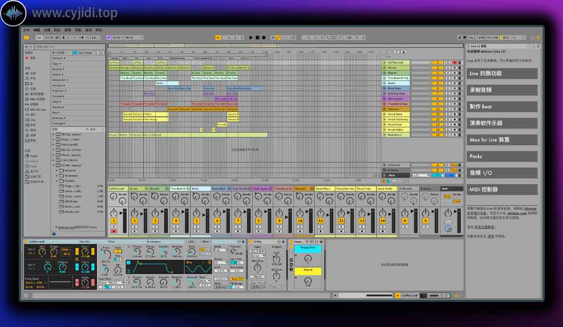Open the 文件 menu
563x327 pixels.
point(26,30)
